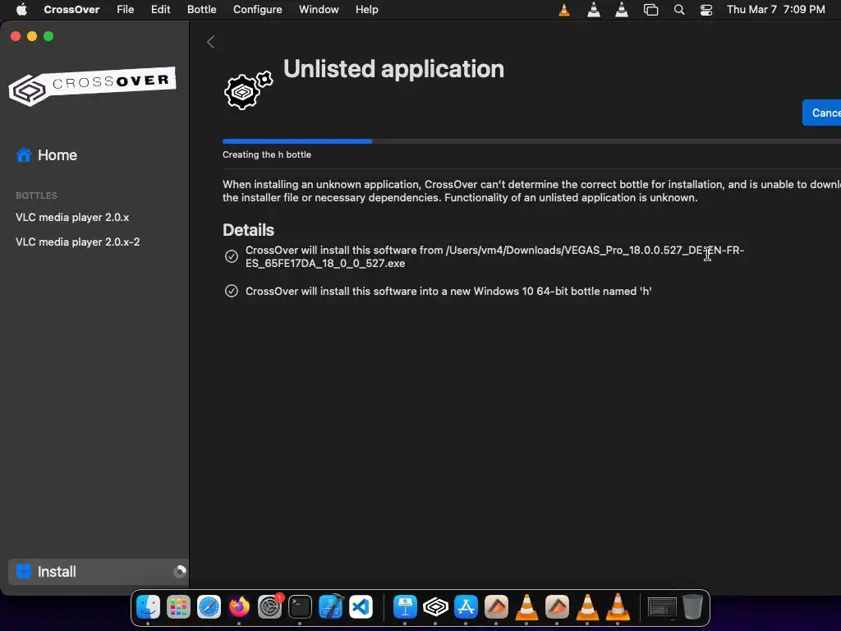Click the VEGAS_Pro installer path text
841x631 pixels.
[x=494, y=256]
